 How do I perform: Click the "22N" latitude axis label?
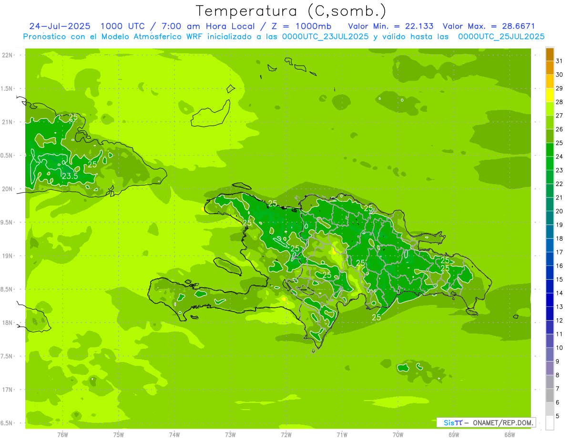tap(7, 55)
